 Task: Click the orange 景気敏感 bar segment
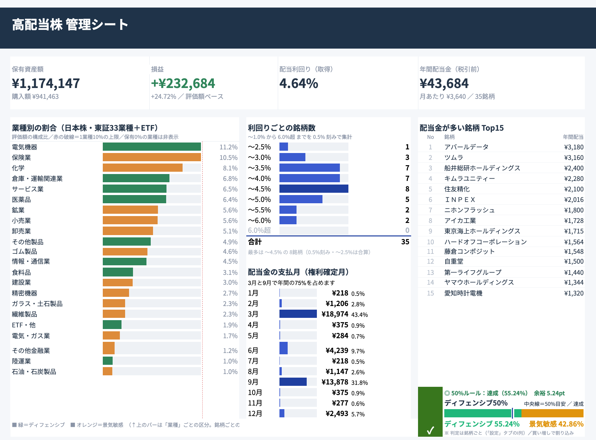click(552, 413)
